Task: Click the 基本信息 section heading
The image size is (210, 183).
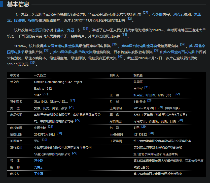Action: (x=18, y=4)
